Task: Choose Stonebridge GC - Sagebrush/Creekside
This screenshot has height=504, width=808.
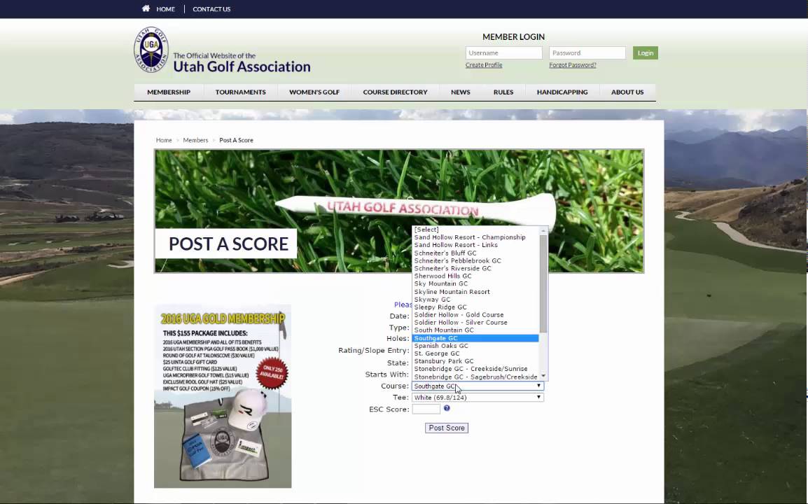Action: click(x=475, y=377)
